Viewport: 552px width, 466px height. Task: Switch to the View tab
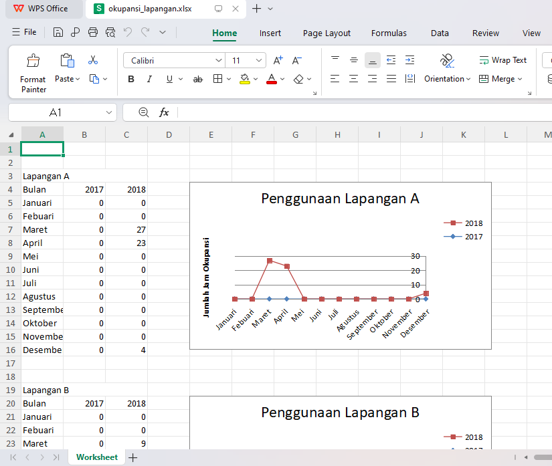531,33
